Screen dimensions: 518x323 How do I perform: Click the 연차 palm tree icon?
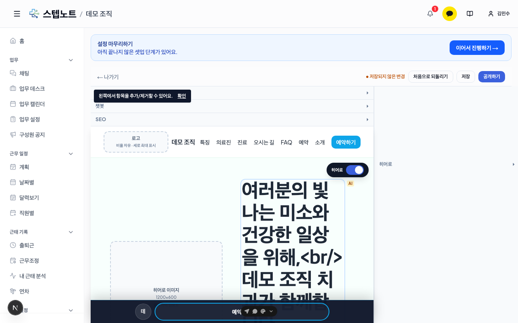coord(13,291)
